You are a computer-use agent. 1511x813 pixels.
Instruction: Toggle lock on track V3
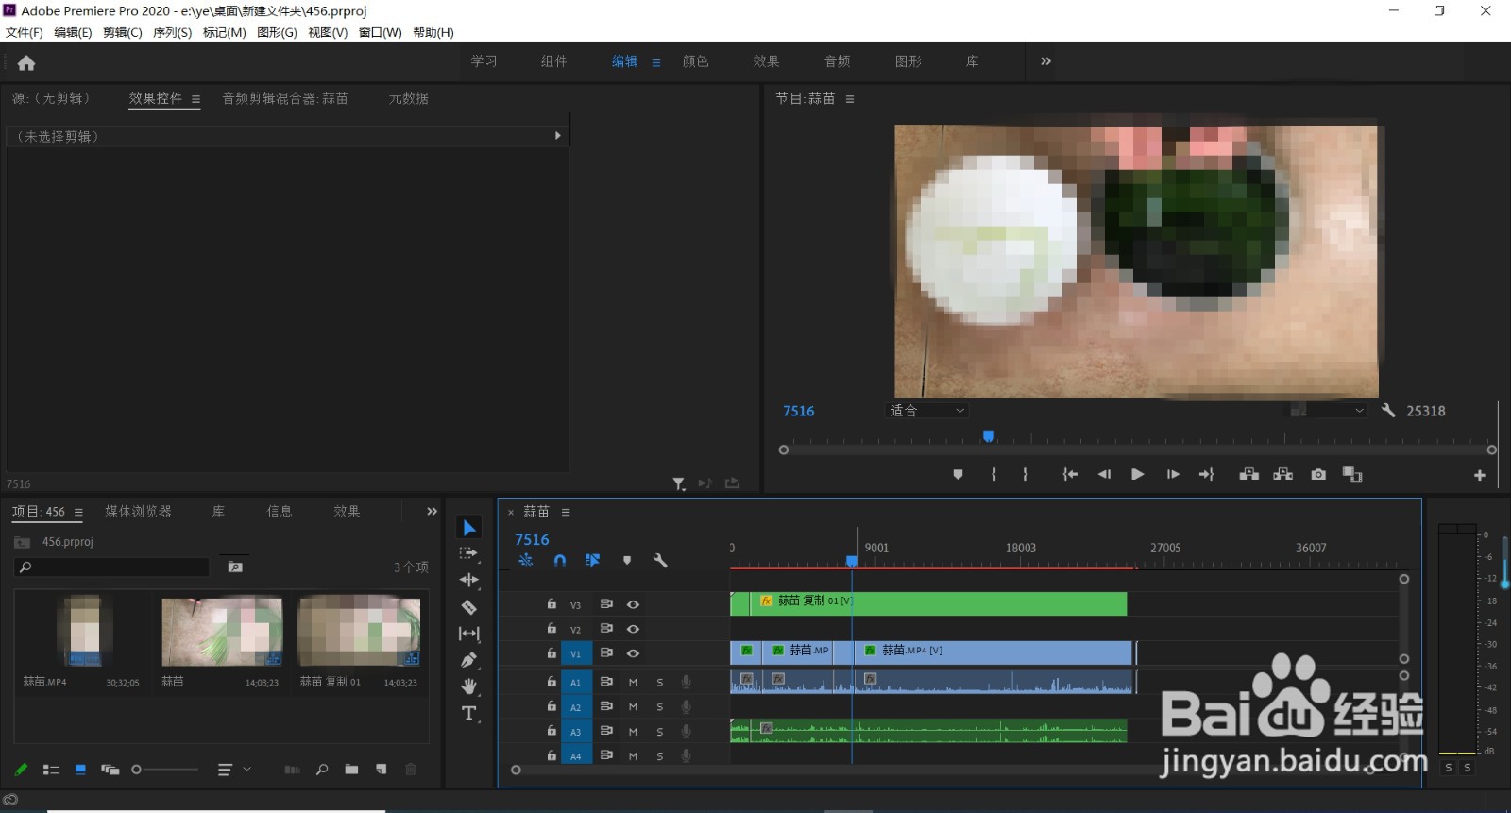(552, 603)
